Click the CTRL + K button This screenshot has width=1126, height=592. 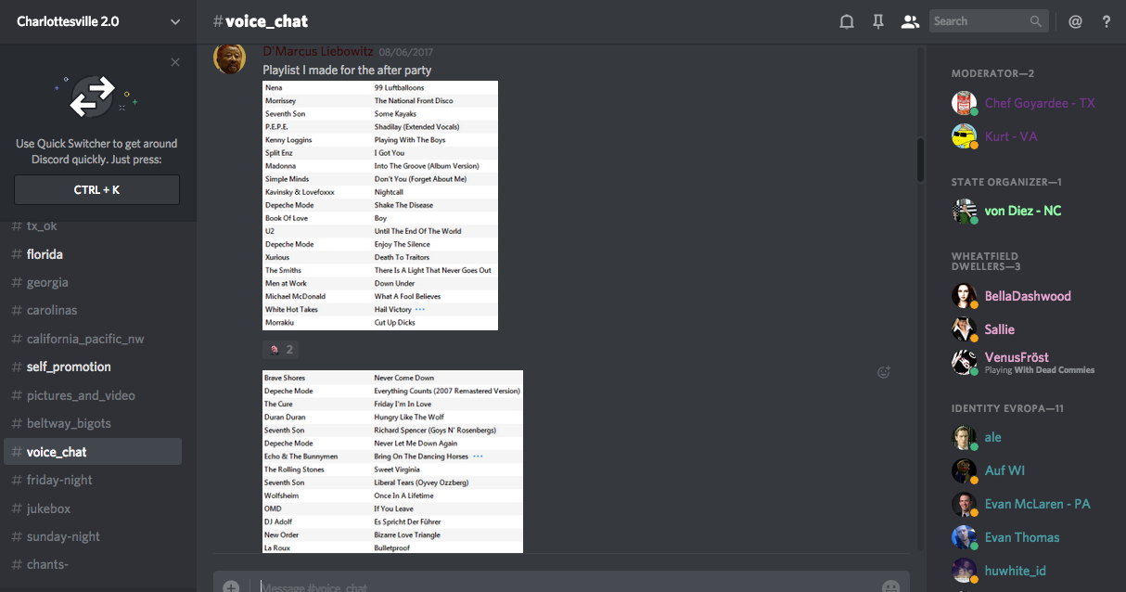(x=96, y=190)
